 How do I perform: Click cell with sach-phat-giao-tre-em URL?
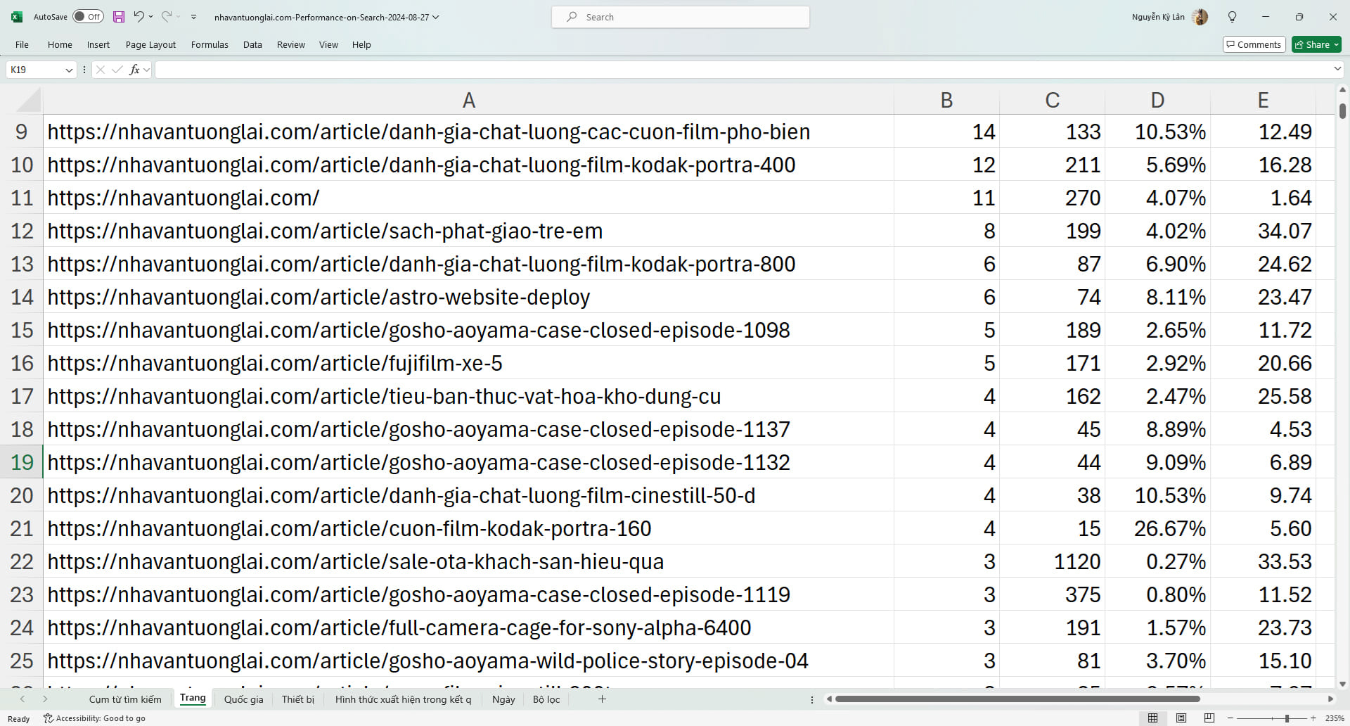tap(468, 231)
